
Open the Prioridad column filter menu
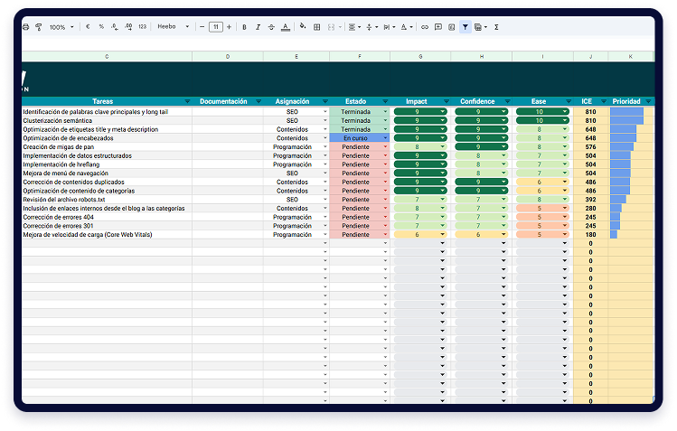tap(648, 101)
